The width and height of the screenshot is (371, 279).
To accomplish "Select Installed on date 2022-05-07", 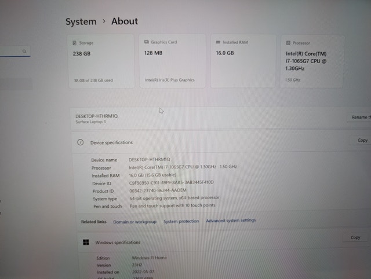I will (143, 271).
